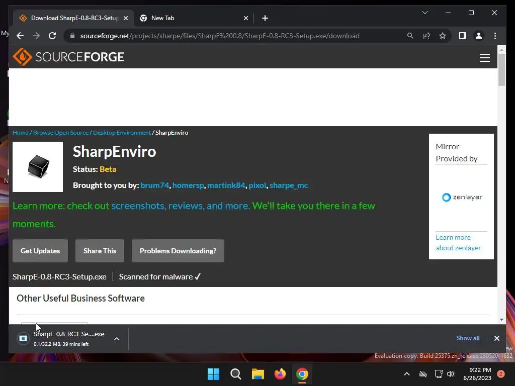
Task: Click the address bar URL
Action: [x=220, y=36]
